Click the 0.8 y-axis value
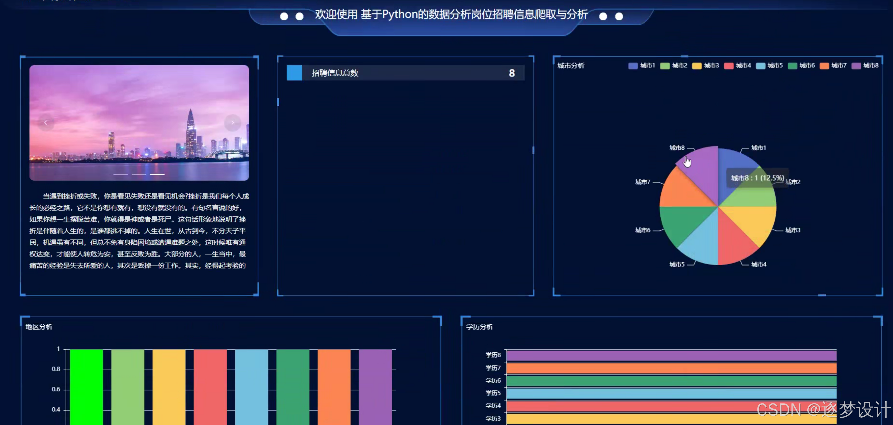Image resolution: width=893 pixels, height=425 pixels. 56,369
